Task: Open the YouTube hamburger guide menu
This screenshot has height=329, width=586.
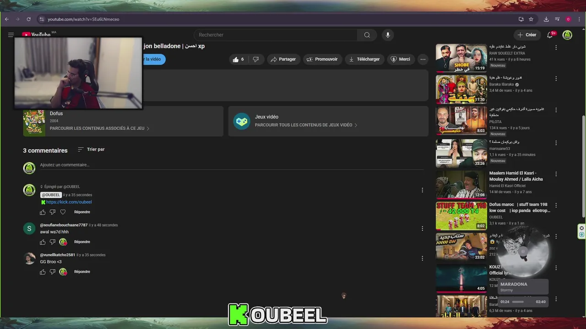Action: 11,35
